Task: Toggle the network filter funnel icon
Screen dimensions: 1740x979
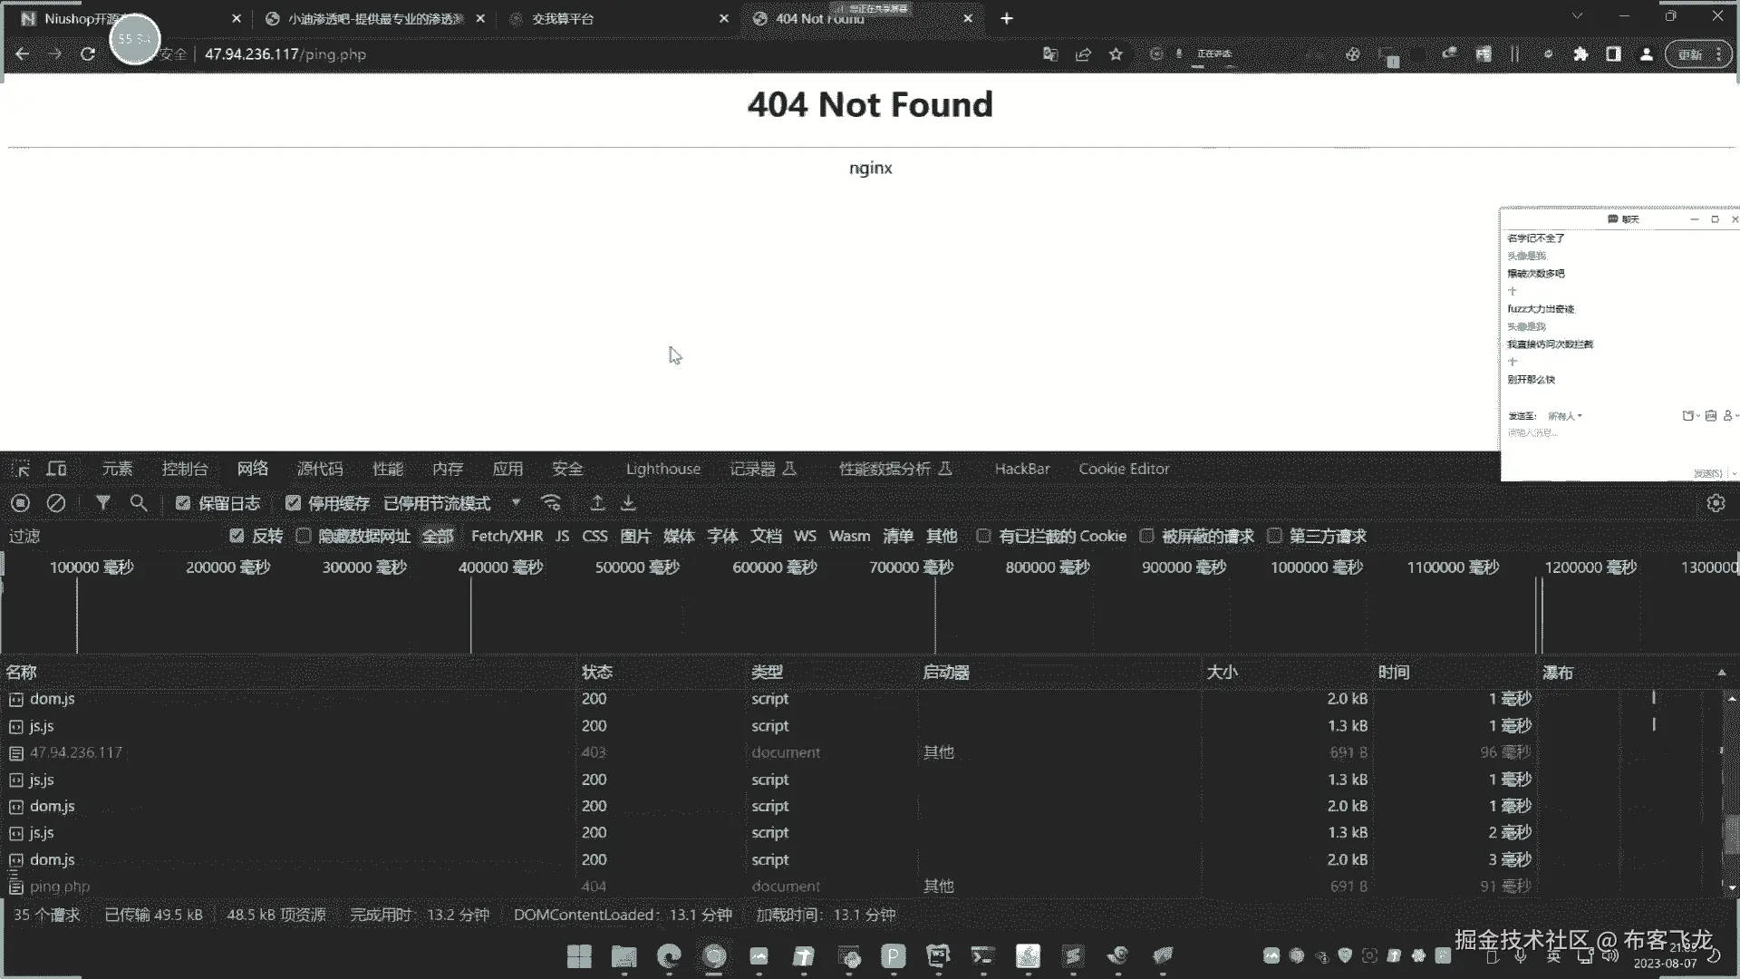Action: pos(102,503)
